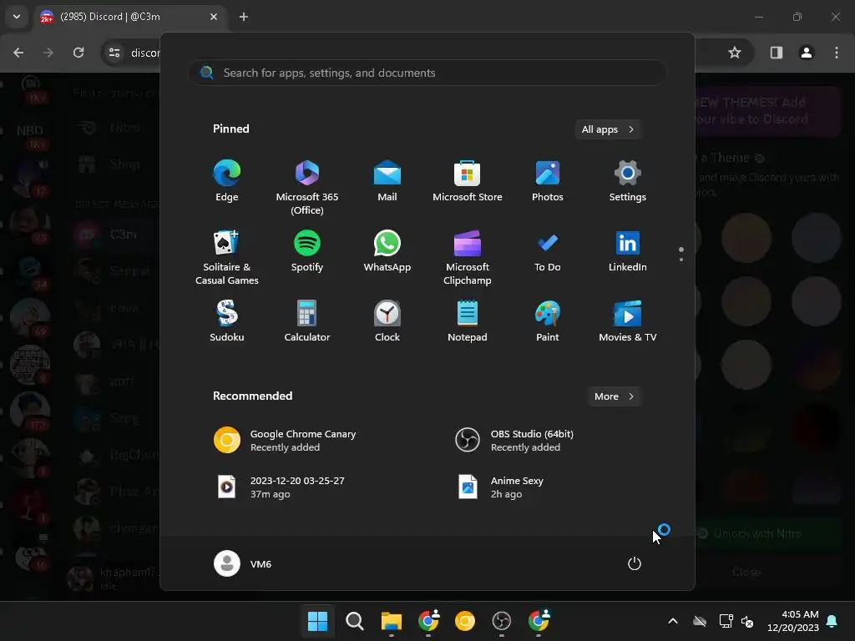Viewport: 855px width, 641px height.
Task: Open Nitro in Discord sidebar
Action: [x=115, y=128]
